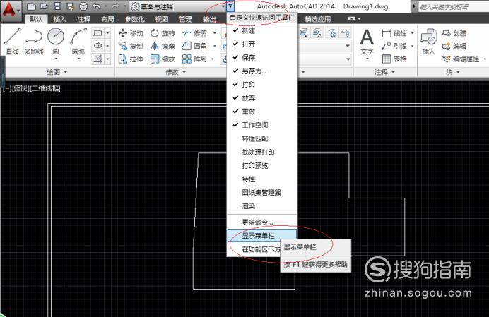Select the Line (直线) drawing tool
This screenshot has width=489, height=317.
tap(13, 42)
